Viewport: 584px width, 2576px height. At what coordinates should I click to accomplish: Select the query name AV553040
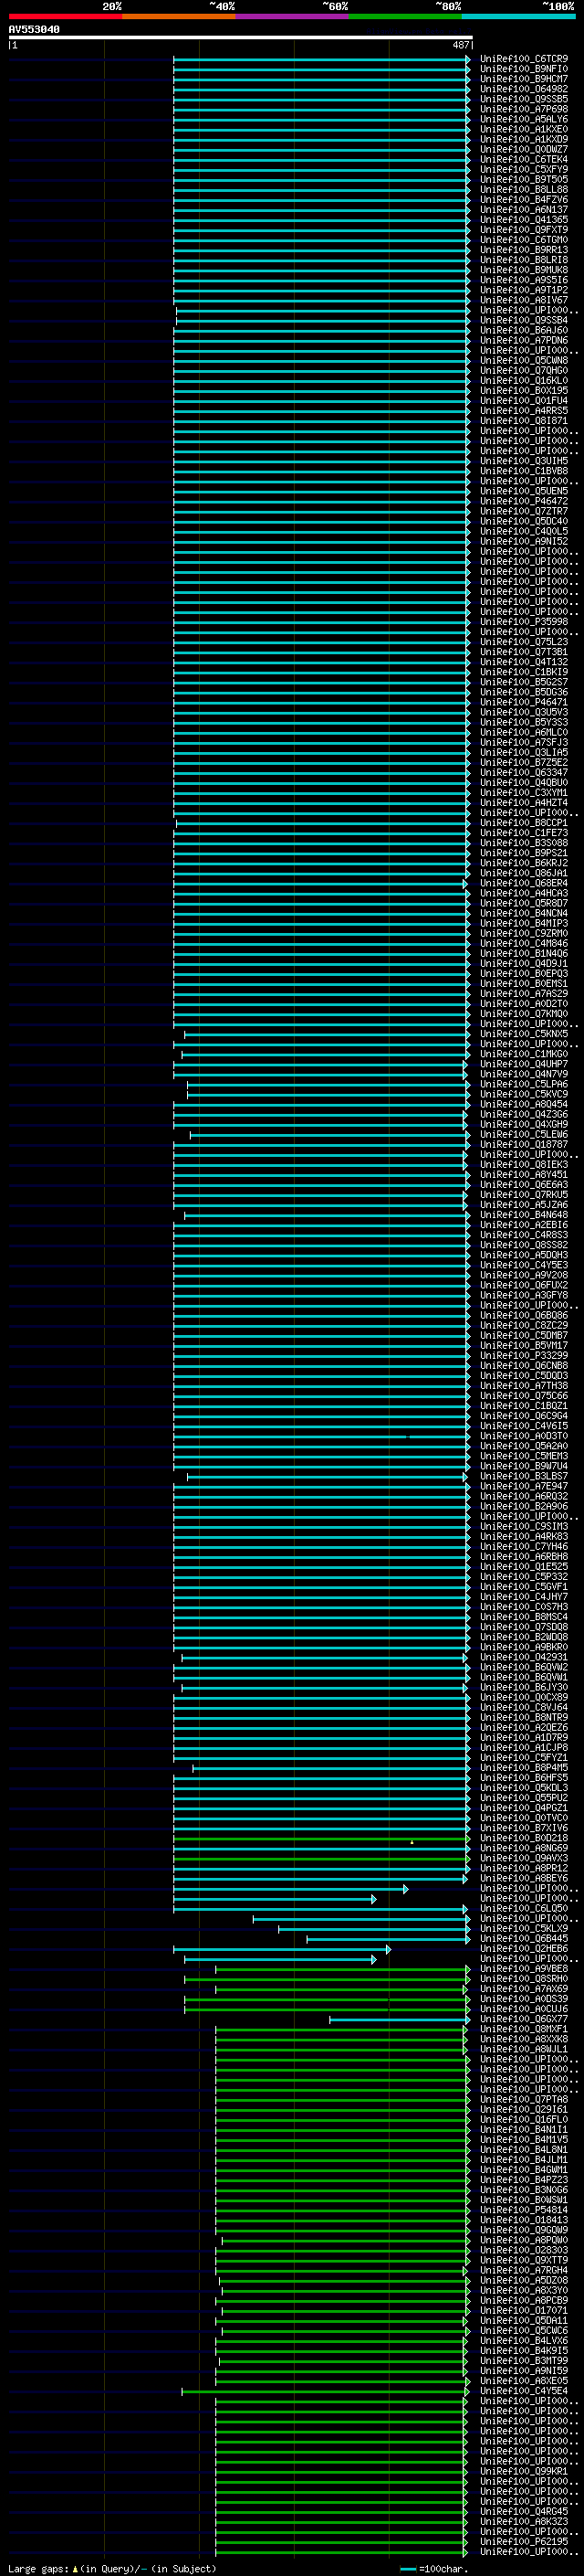click(x=34, y=30)
